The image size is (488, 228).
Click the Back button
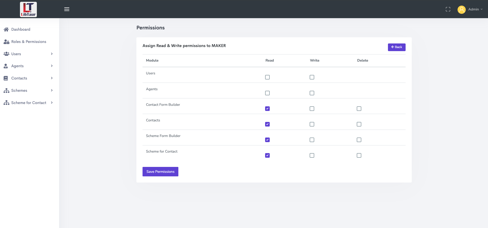click(x=396, y=47)
